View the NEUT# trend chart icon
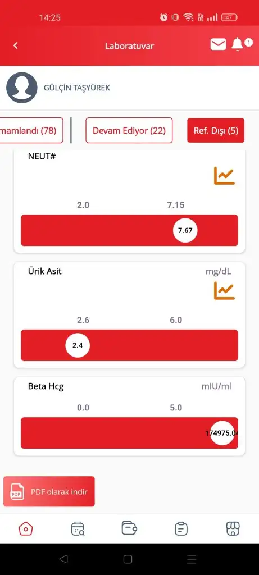 click(224, 176)
